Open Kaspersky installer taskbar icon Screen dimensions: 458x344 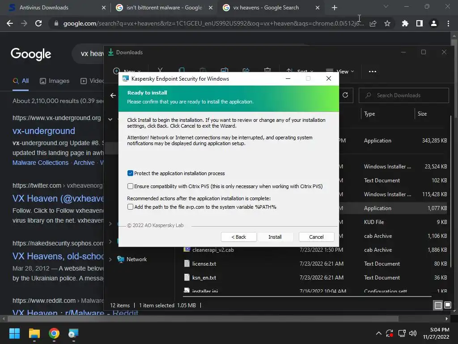tap(73, 333)
